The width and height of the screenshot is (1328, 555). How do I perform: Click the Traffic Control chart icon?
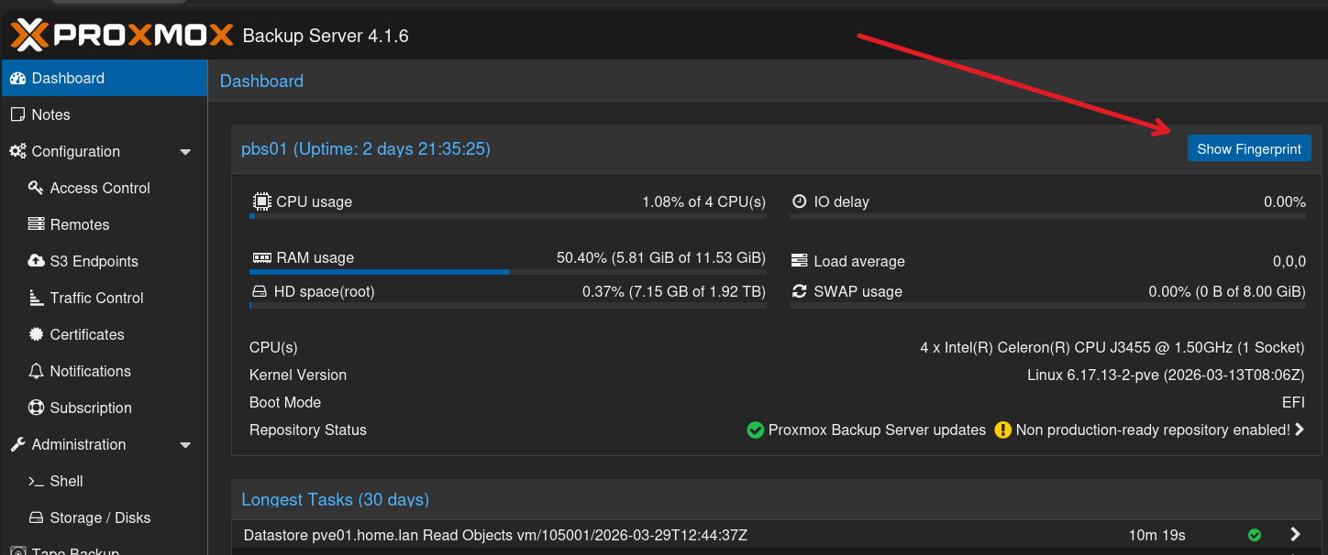tap(36, 298)
